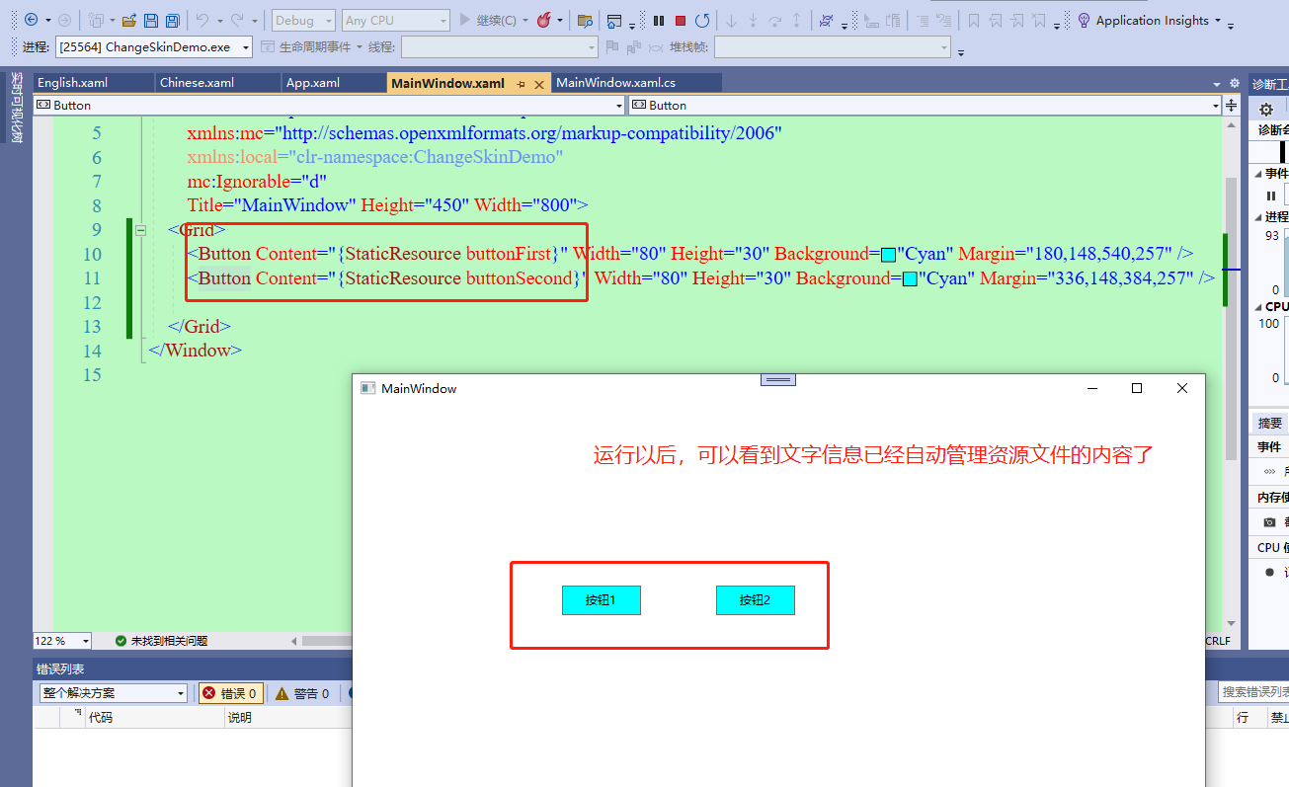Open the Debug configuration dropdown
The image size is (1289, 787).
(303, 20)
